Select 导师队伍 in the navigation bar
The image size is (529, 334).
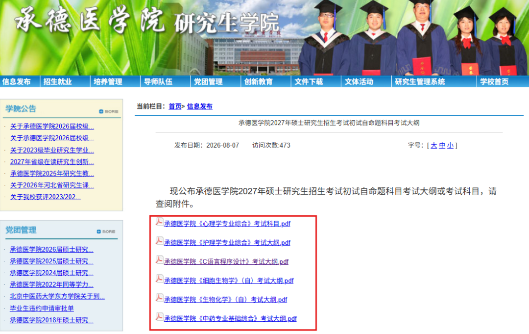click(158, 82)
